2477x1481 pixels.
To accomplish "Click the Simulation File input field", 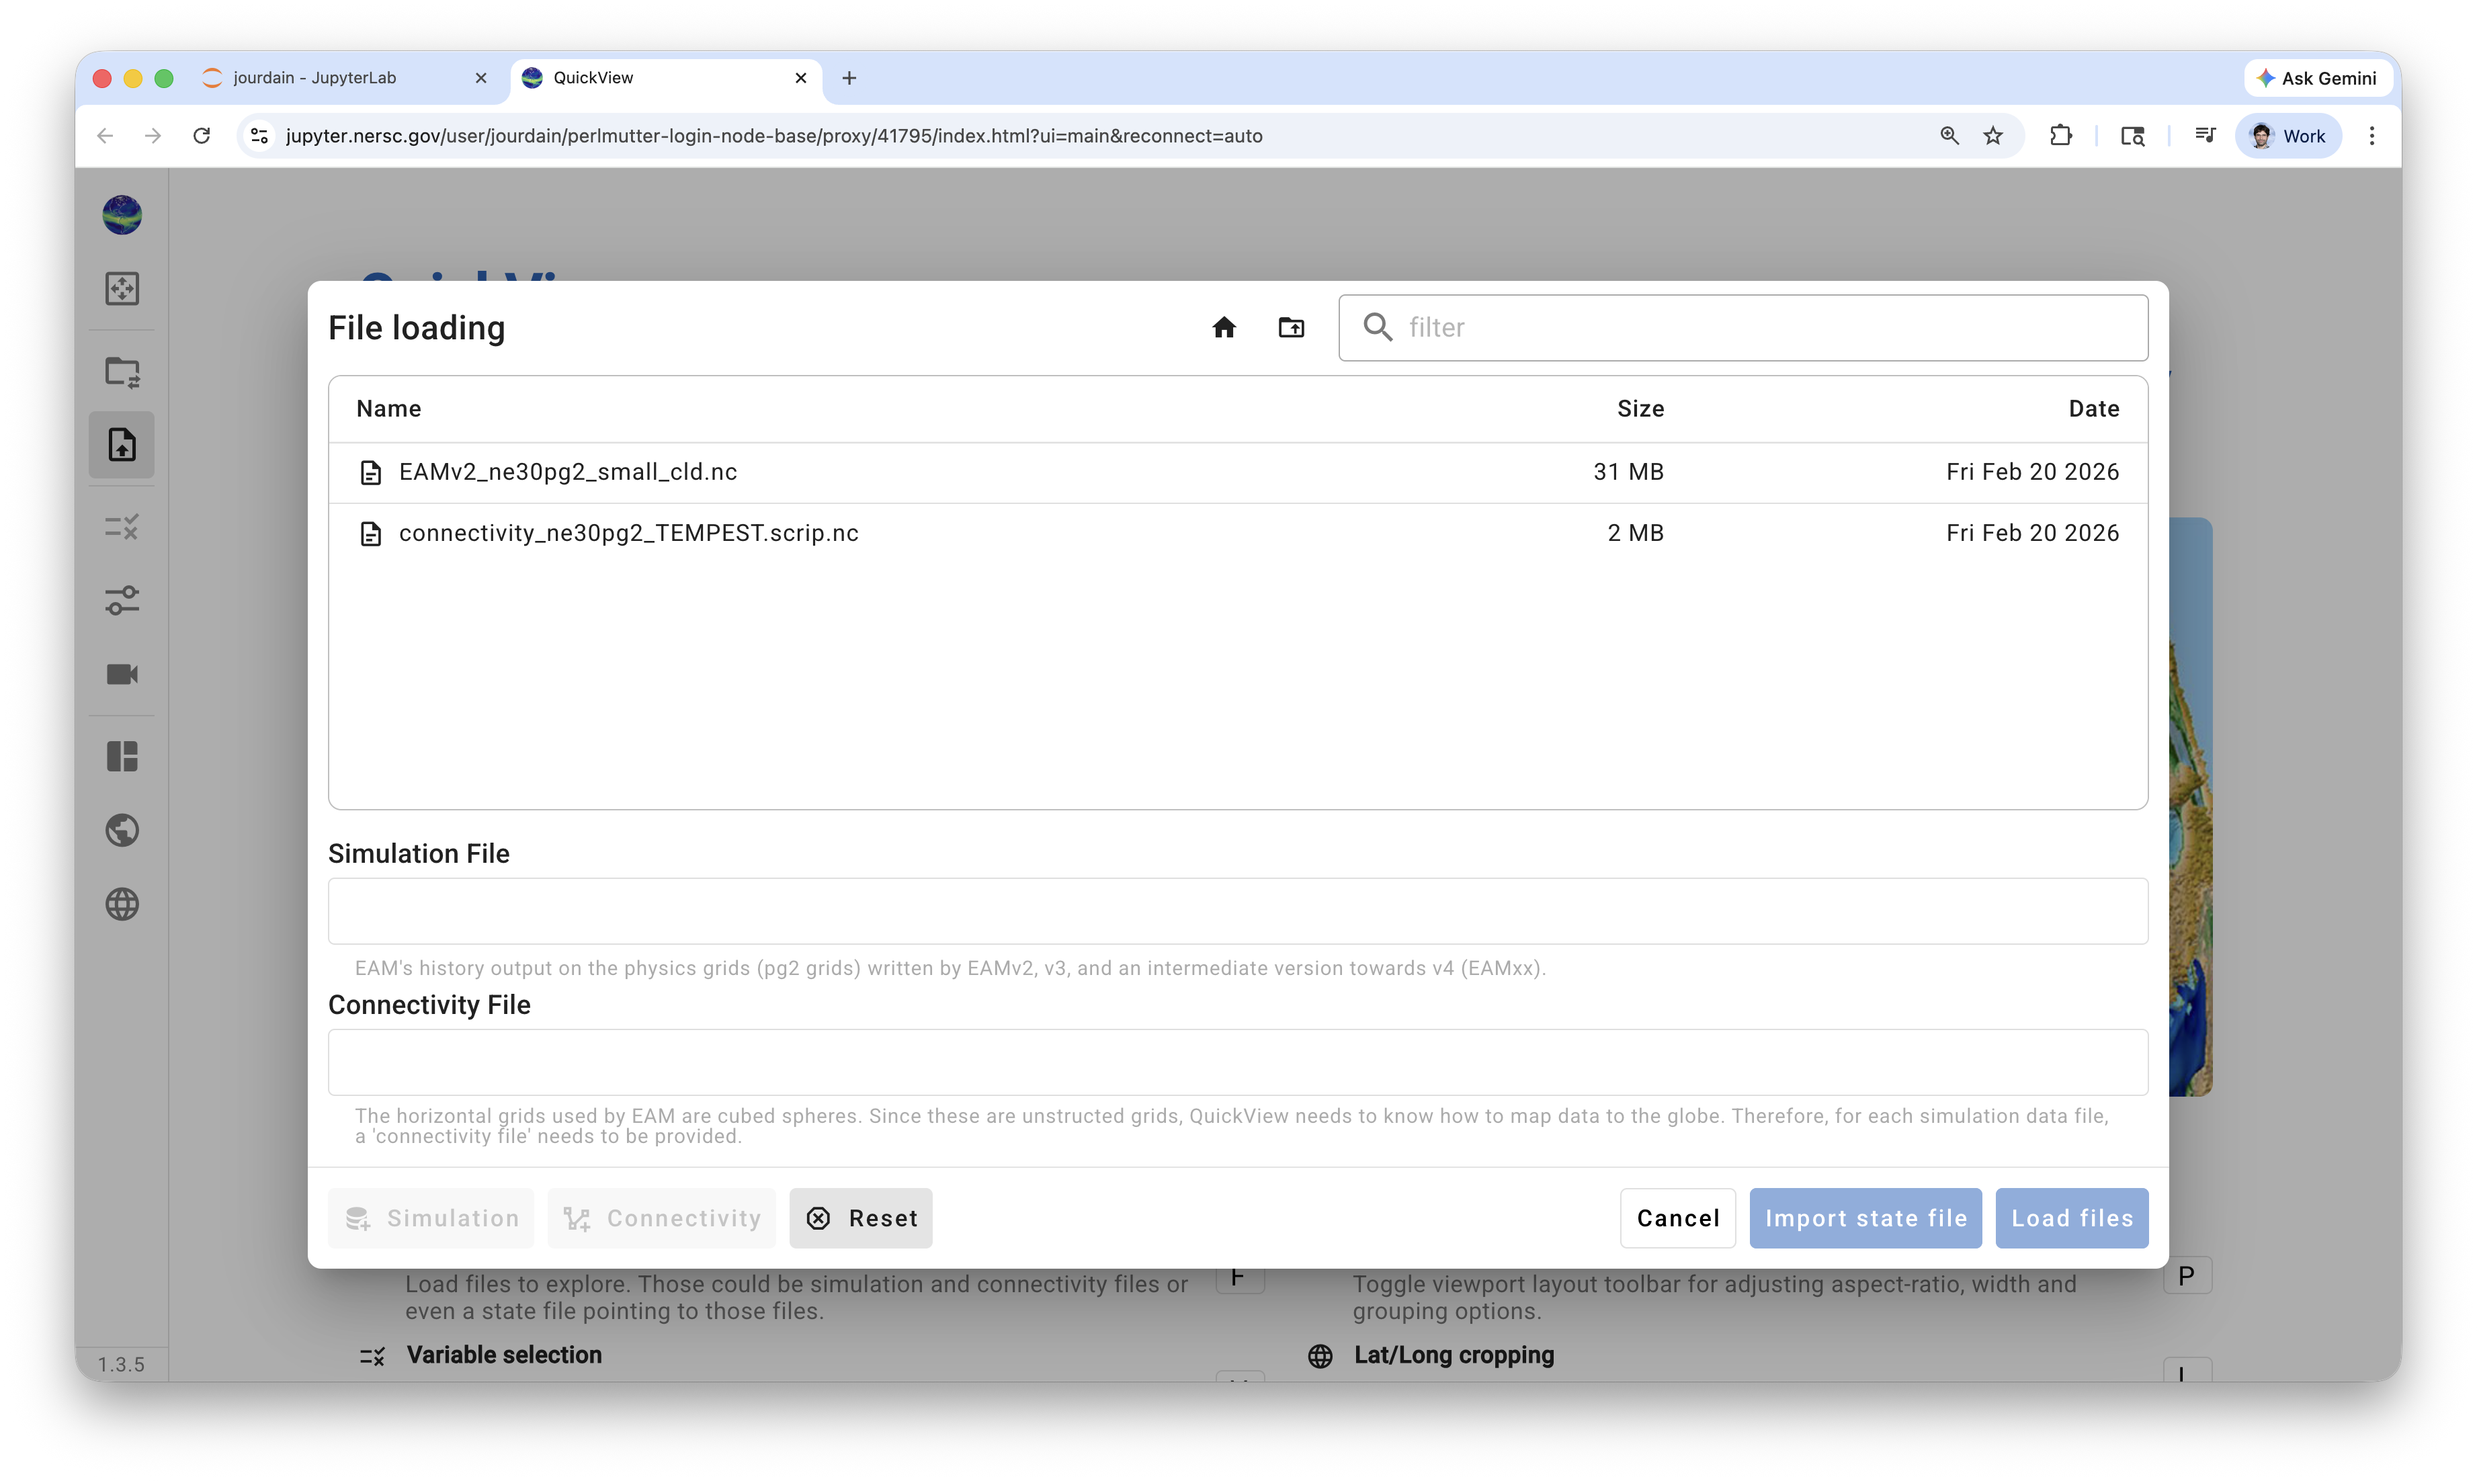I will (1236, 911).
